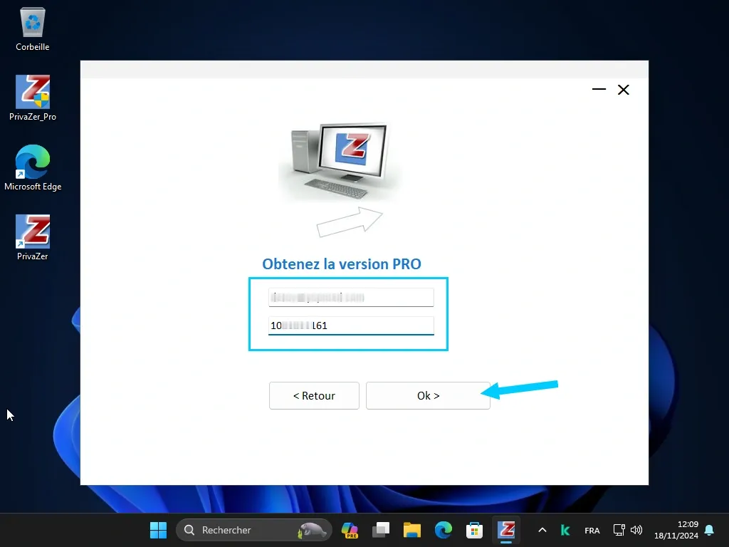This screenshot has width=729, height=547.
Task: Select the license key field starting with 10
Action: [x=351, y=325]
